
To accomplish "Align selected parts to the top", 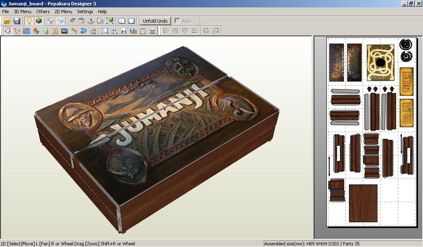I will tap(185, 31).
